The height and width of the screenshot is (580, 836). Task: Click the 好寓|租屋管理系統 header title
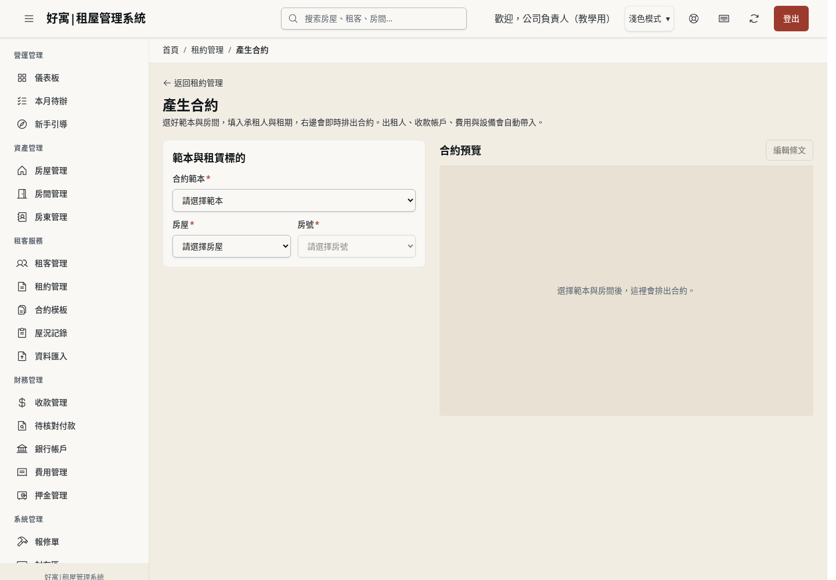click(96, 19)
